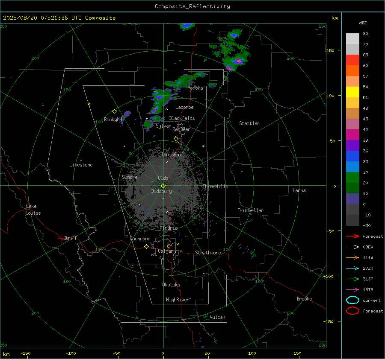Image resolution: width=385 pixels, height=359 pixels.
Task: Click the 'Composite_Reflectivity' title text
Action: tap(192, 6)
